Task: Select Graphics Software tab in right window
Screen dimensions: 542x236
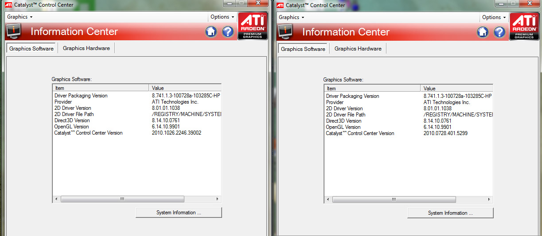Action: [x=303, y=49]
